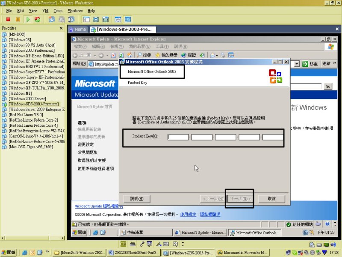Click the 取消 cancel button in setup dialog
The height and width of the screenshot is (257, 342).
pyautogui.click(x=271, y=199)
